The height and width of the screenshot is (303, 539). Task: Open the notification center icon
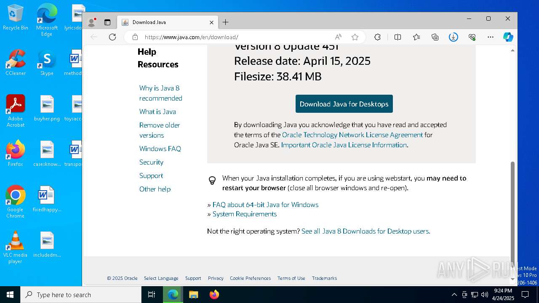[x=525, y=295]
